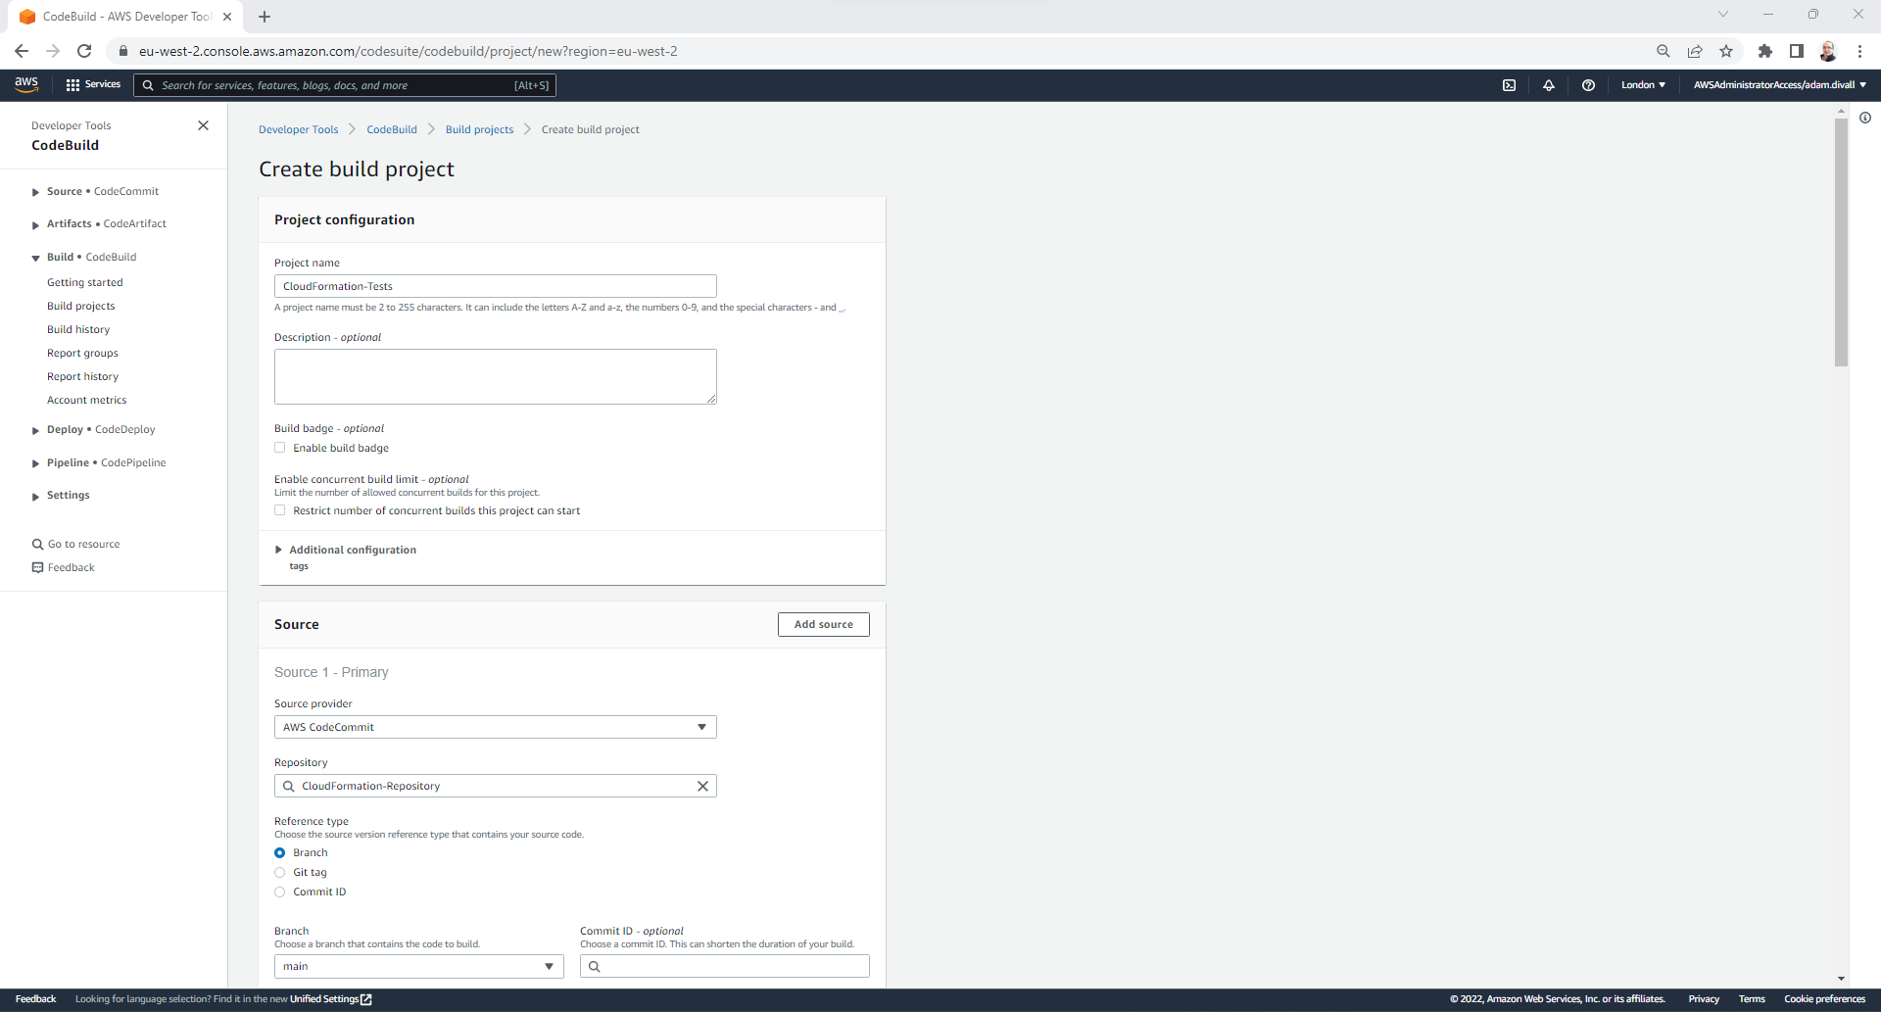This screenshot has width=1881, height=1012.
Task: Open the Terms footer link
Action: 1752,999
